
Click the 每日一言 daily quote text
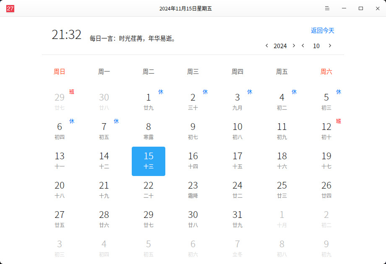click(133, 39)
